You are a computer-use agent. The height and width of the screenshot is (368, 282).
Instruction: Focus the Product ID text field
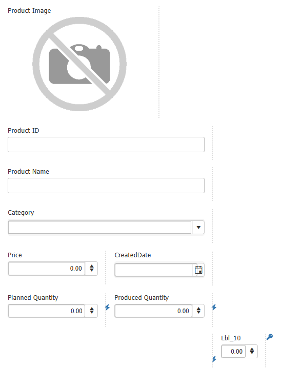106,145
